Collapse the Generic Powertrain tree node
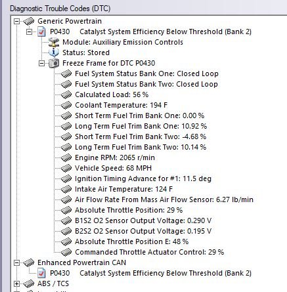The image size is (287, 292). (x=16, y=21)
